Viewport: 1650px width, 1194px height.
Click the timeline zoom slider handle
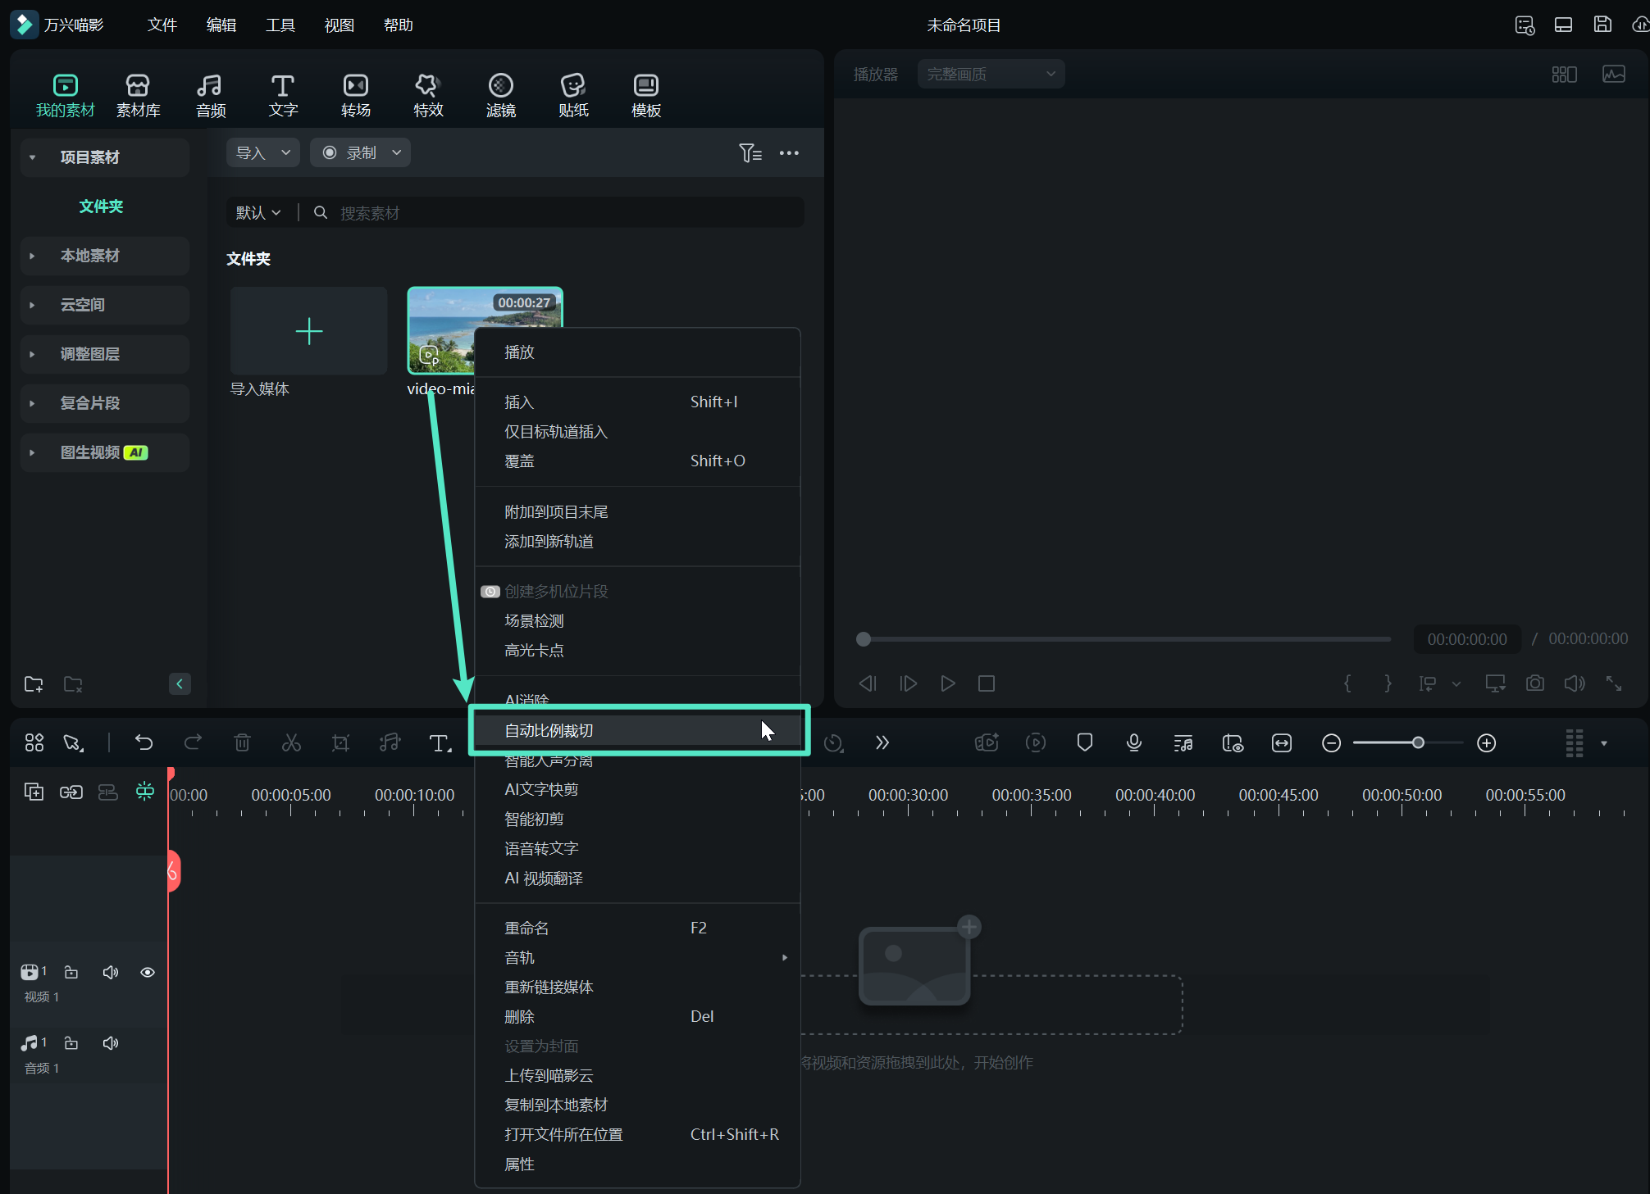click(1418, 742)
